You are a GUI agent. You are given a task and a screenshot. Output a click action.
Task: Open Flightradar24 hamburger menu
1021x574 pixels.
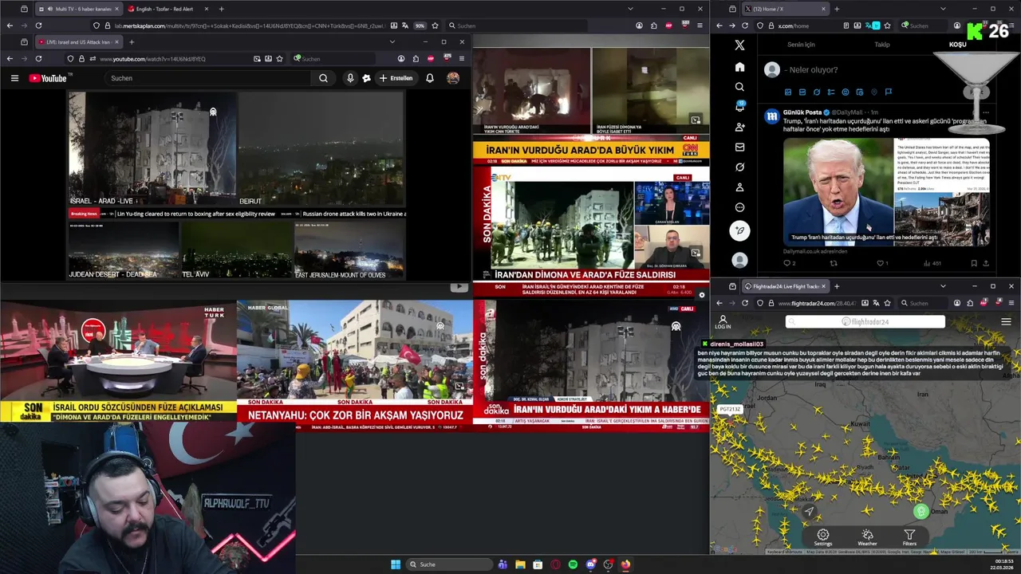(x=1006, y=322)
